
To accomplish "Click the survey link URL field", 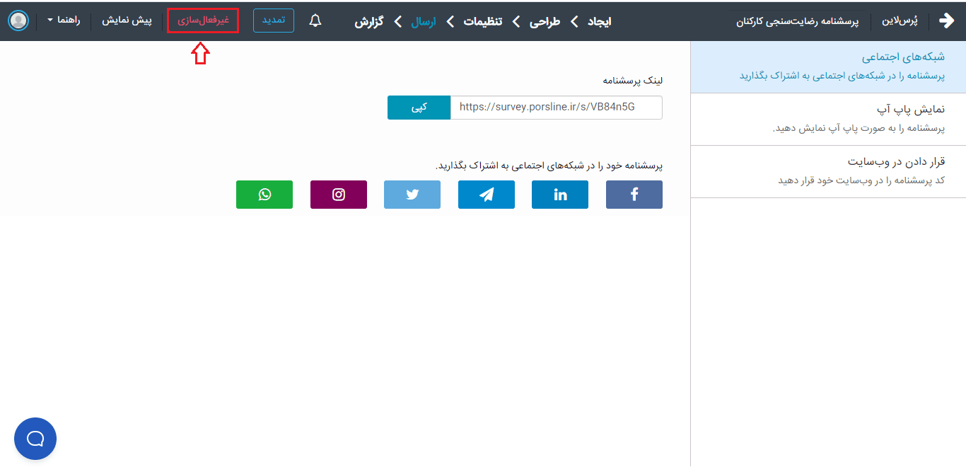I will coord(556,108).
